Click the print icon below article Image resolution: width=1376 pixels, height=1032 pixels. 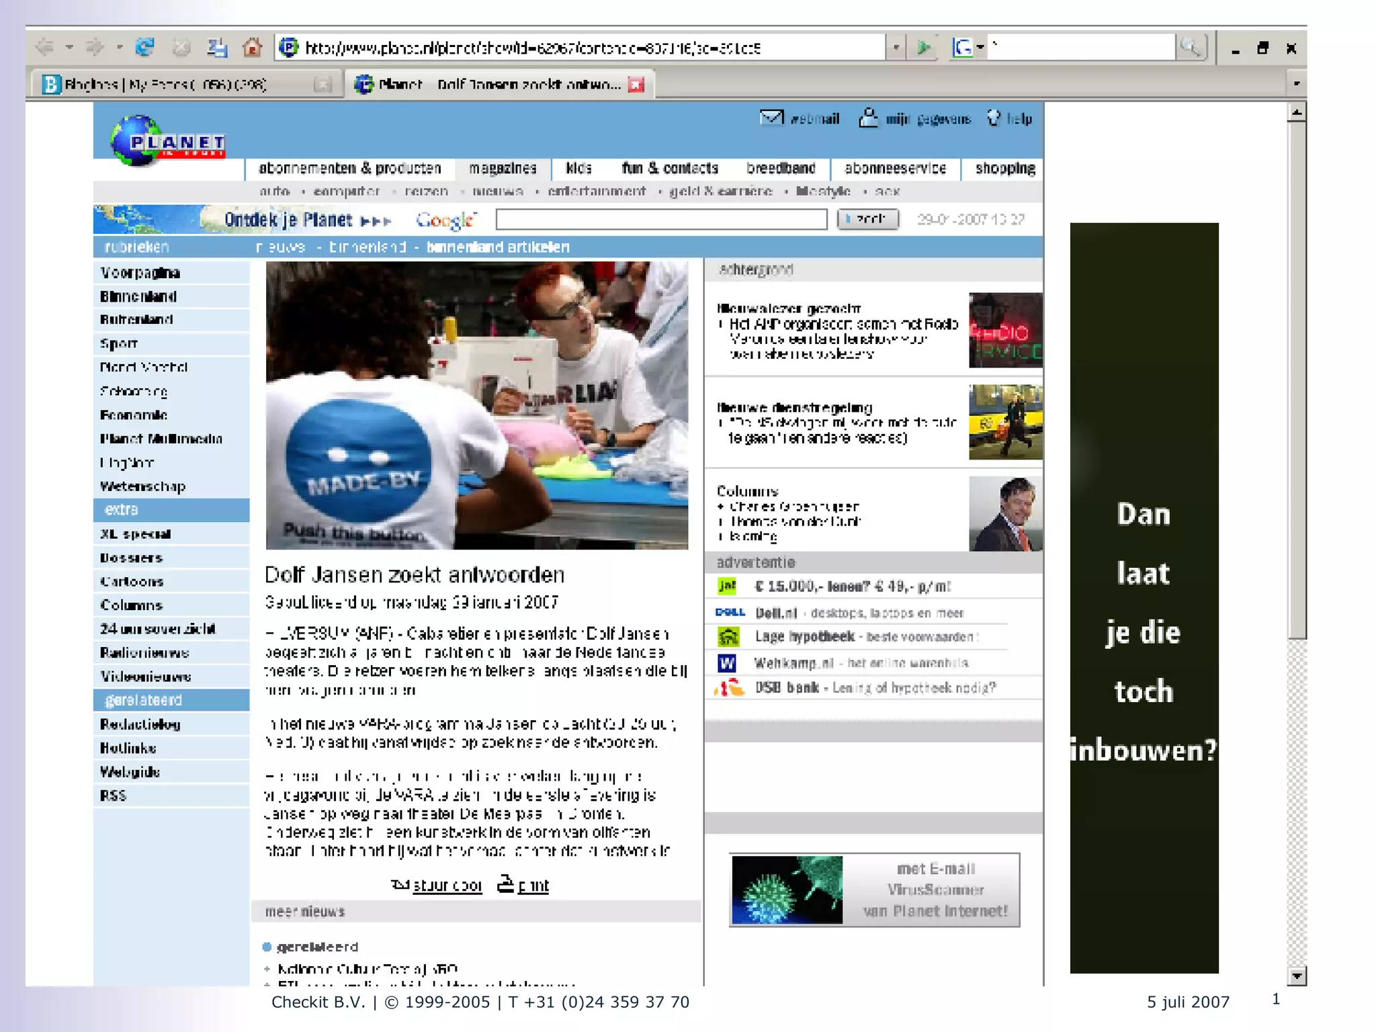(505, 884)
